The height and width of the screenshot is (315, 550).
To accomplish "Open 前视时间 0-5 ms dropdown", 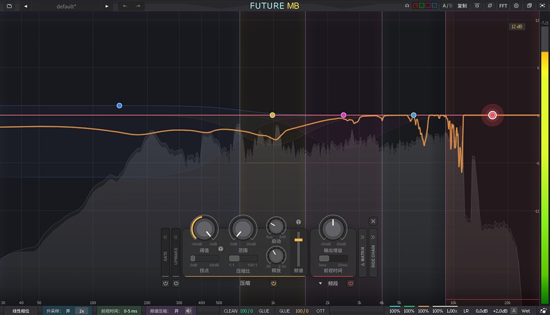I will coord(130,311).
